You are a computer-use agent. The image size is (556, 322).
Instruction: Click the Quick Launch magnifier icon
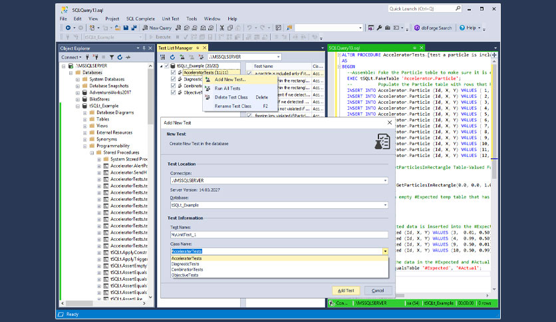[x=458, y=9]
